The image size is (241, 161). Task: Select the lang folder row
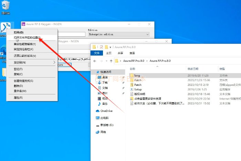[185, 76]
